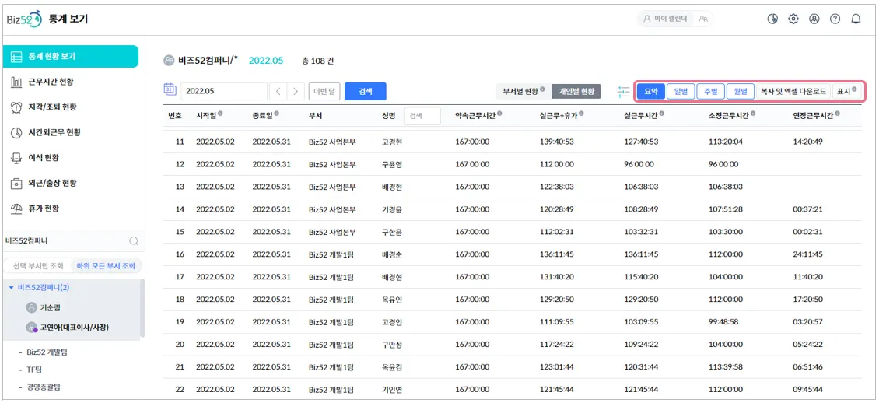Click info icon next to 소정근무시간 header
This screenshot has height=403, width=879.
(751, 114)
